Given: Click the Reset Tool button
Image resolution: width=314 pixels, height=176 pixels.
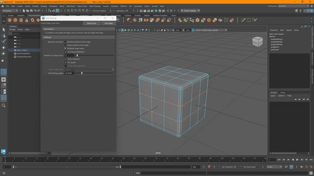Looking at the screenshot, I should 92,23.
